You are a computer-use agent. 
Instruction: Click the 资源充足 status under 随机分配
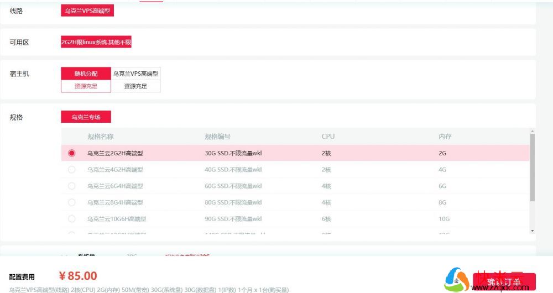point(86,86)
